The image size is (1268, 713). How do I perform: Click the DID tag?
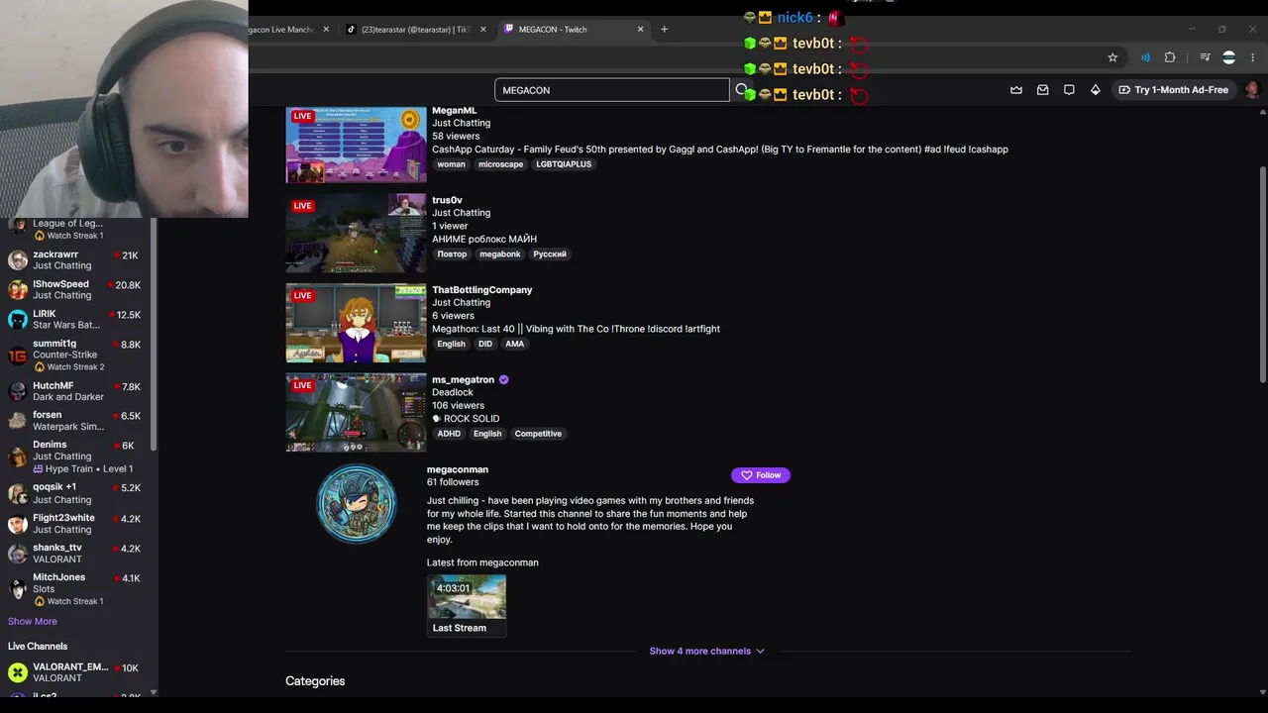pos(485,344)
